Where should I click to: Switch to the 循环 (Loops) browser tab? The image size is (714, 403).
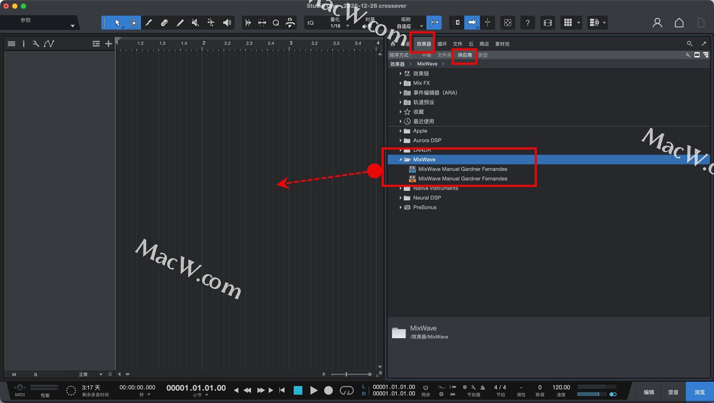click(442, 44)
